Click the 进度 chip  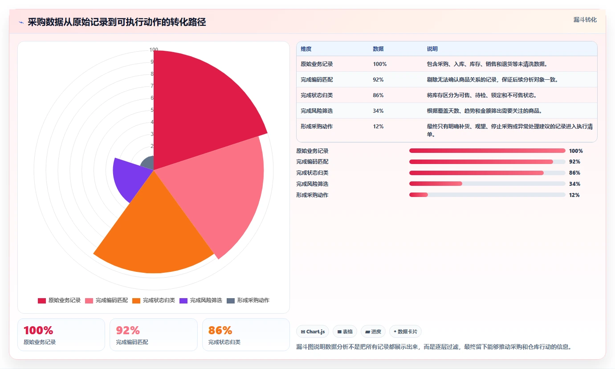[x=373, y=332]
